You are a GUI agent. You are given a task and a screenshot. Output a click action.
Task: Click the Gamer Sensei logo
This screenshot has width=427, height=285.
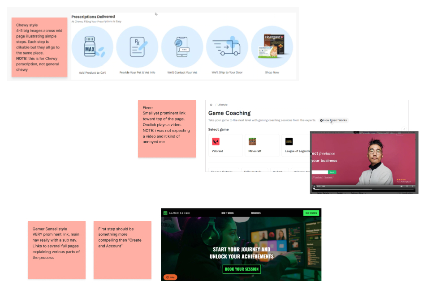177,213
